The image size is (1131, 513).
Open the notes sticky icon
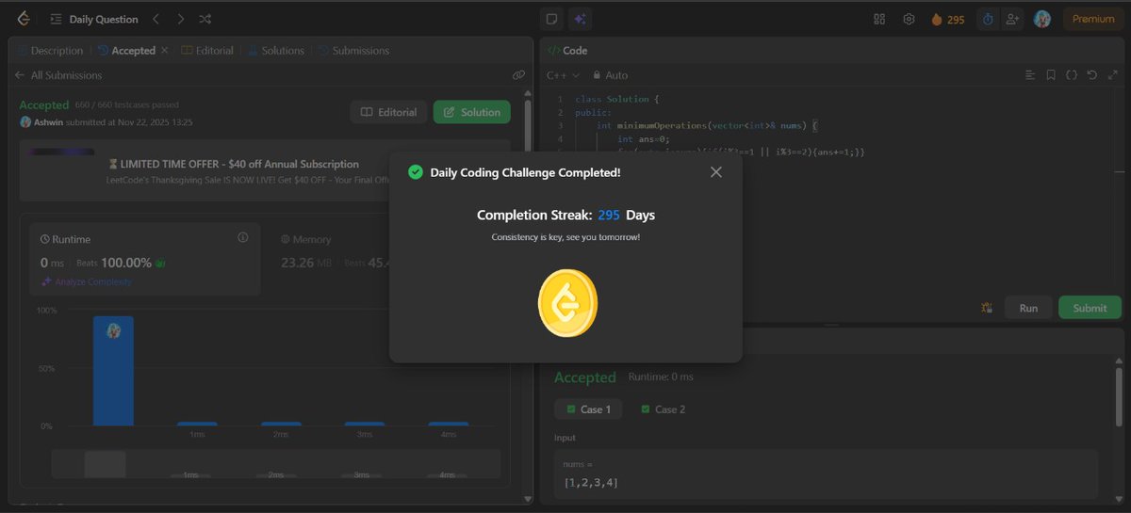(552, 19)
